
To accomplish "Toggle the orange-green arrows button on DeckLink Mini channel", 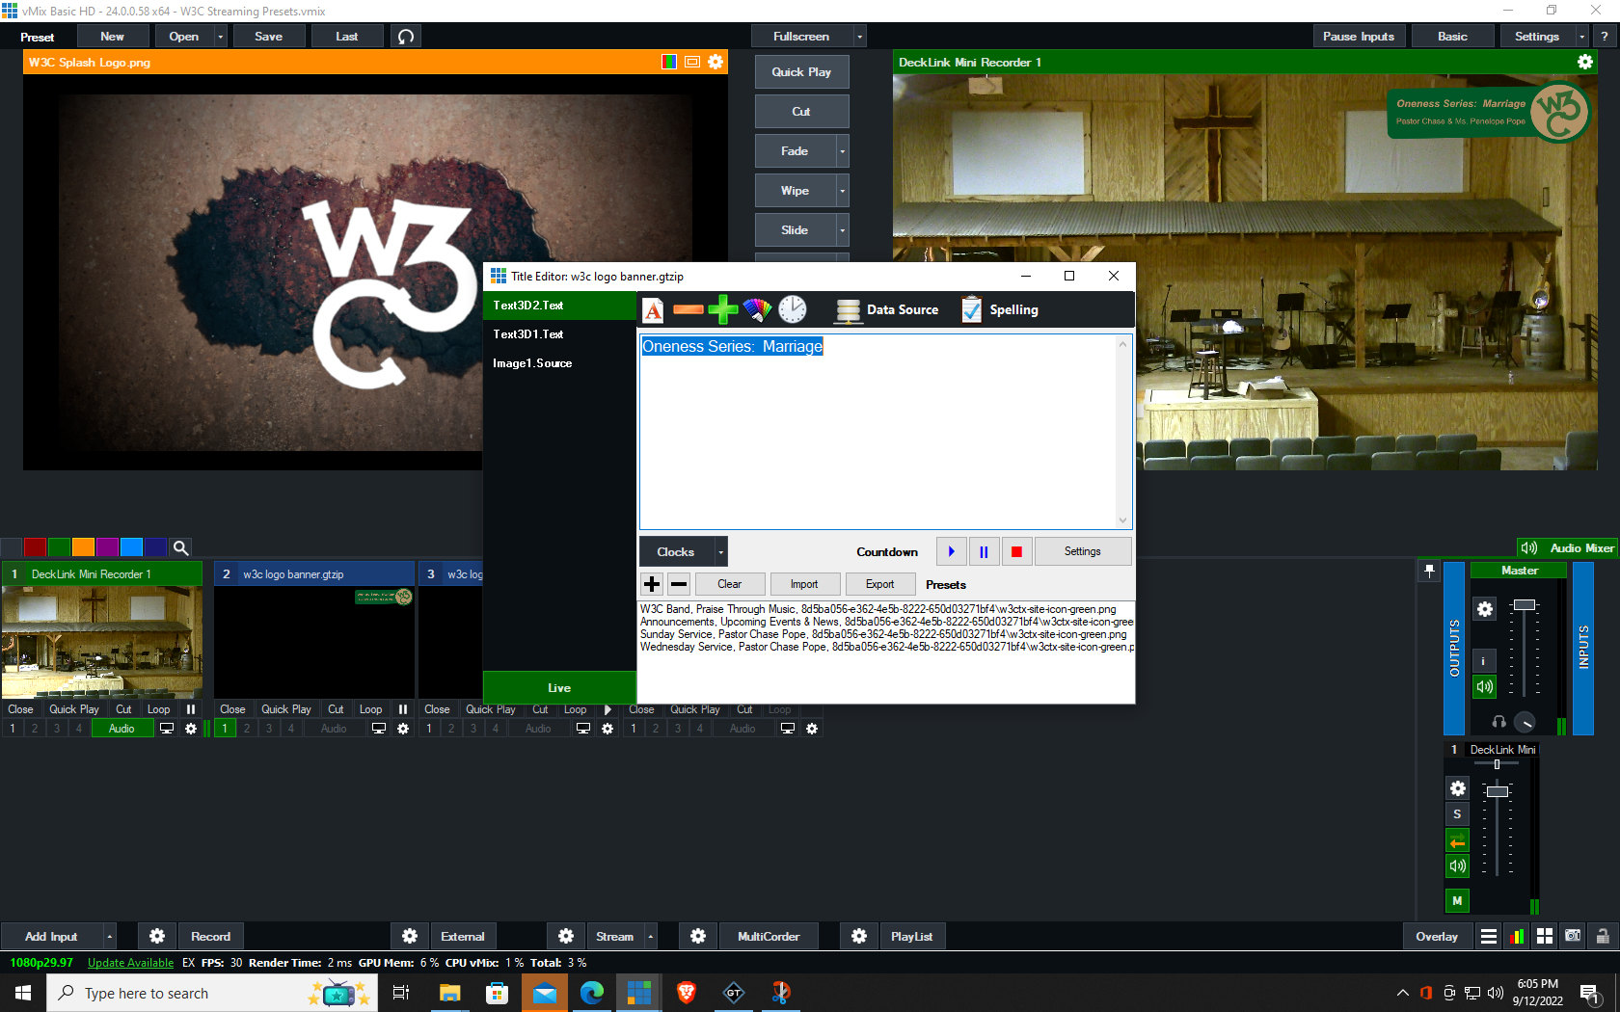I will [1457, 840].
